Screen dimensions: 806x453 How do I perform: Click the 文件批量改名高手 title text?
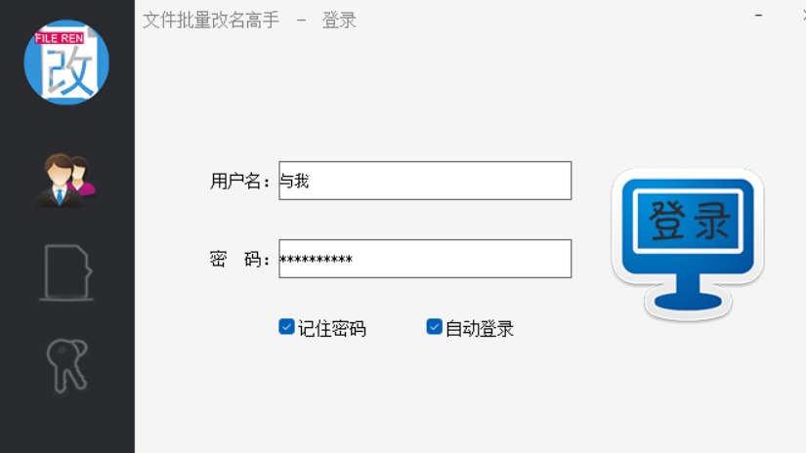tap(211, 21)
